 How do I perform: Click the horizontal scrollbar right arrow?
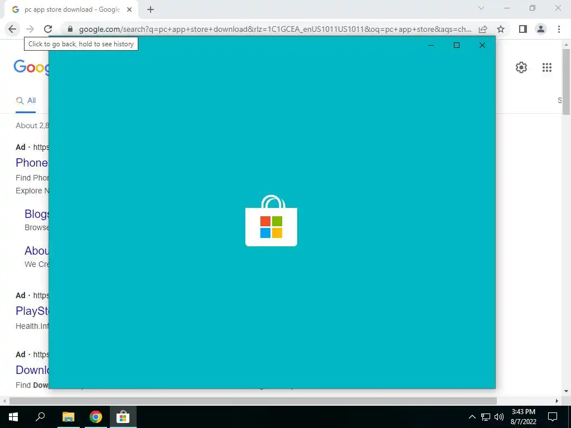[557, 401]
